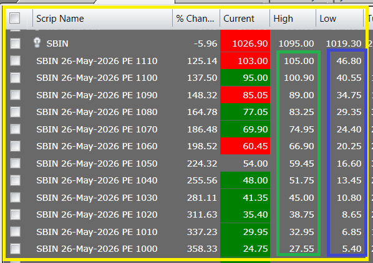This screenshot has height=263, width=373.
Task: Check the SBIN PE 1050 row checkbox
Action: 15,164
